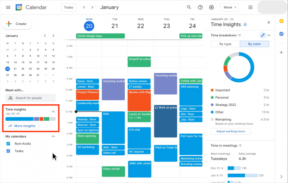Click the time breakdown donut chart

coord(239,67)
